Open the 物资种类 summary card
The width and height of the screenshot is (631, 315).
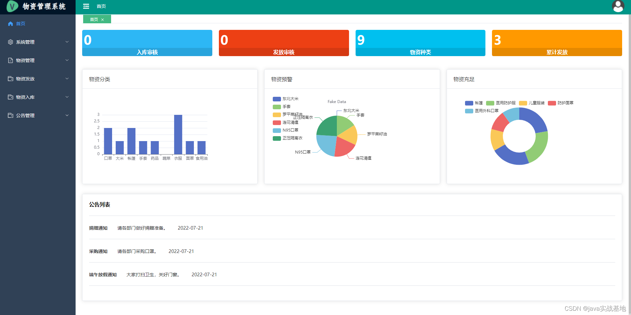tap(420, 43)
